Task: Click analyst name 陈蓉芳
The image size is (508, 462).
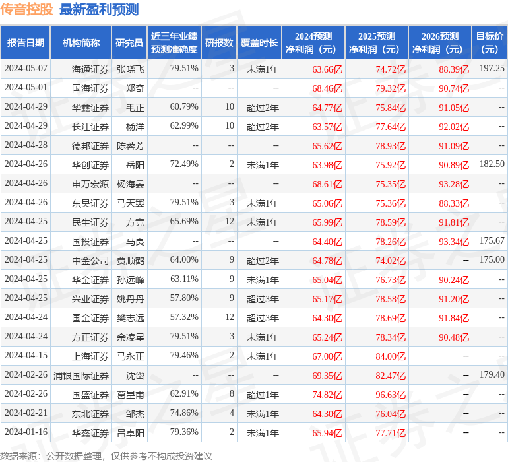Action: 130,146
